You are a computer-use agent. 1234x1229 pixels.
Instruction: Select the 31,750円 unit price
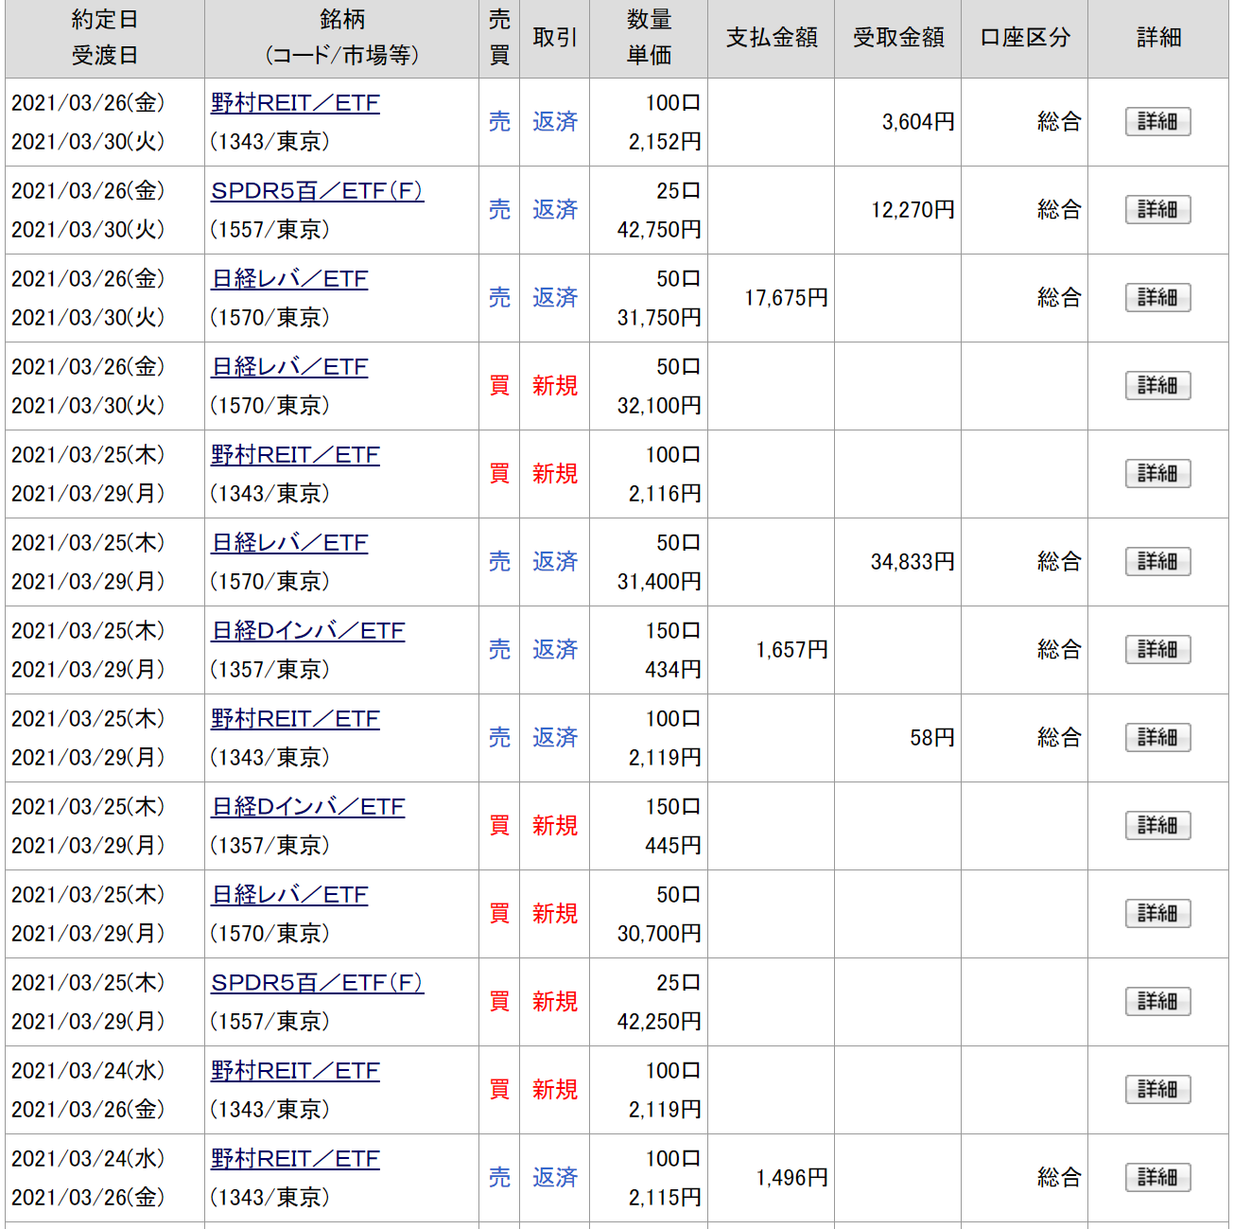659,318
